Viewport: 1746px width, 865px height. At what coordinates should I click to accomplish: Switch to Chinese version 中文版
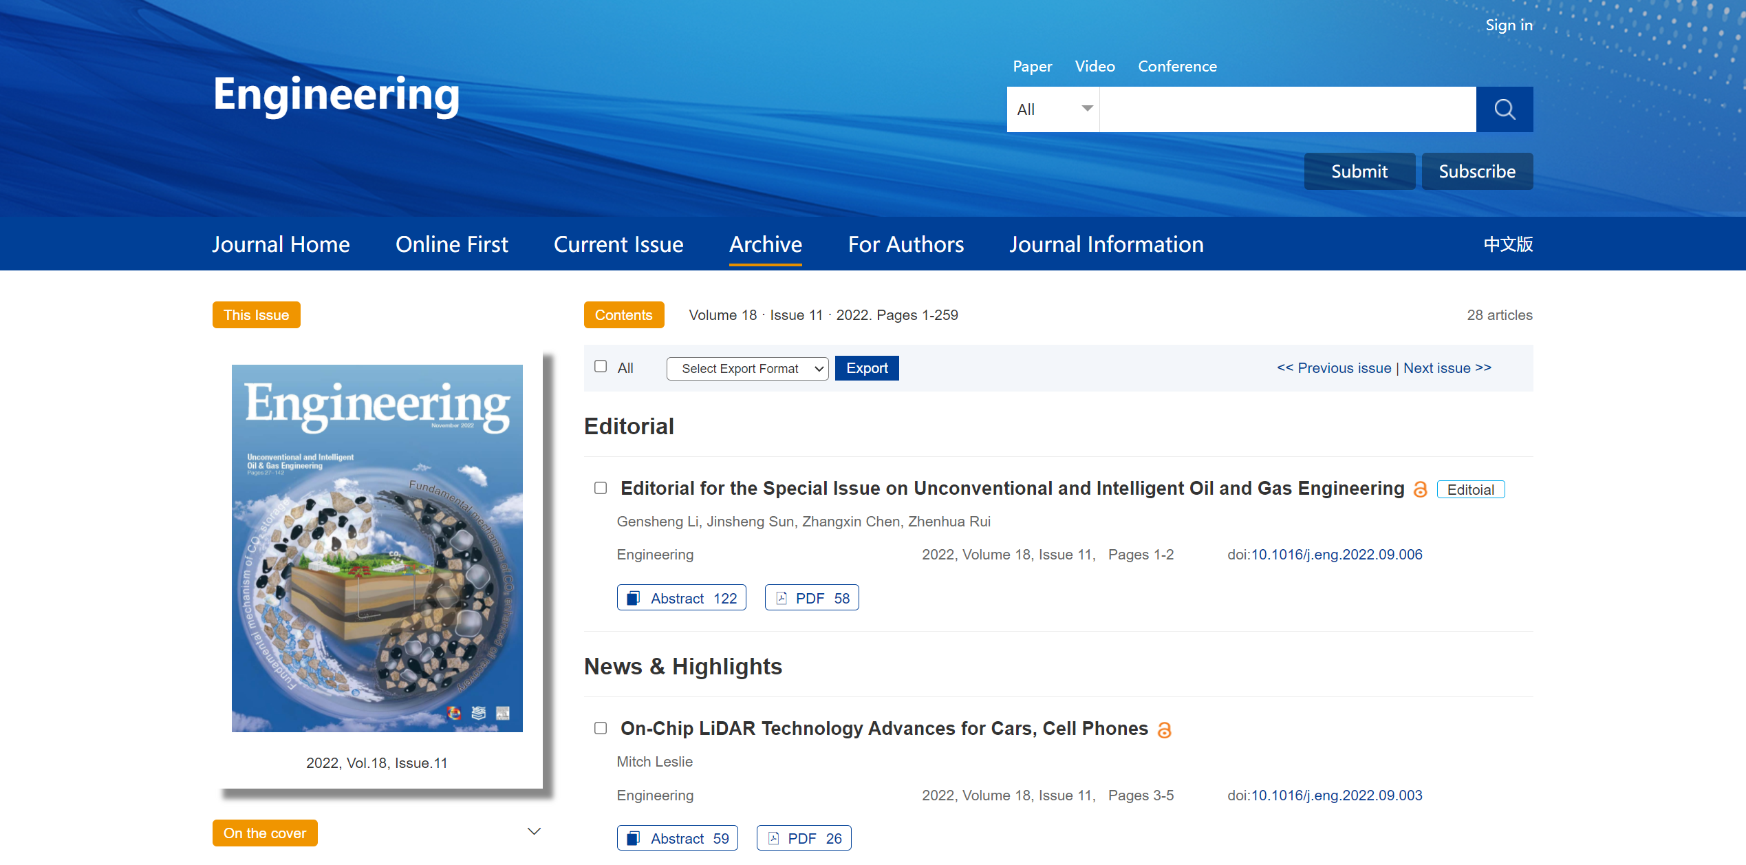1508,244
